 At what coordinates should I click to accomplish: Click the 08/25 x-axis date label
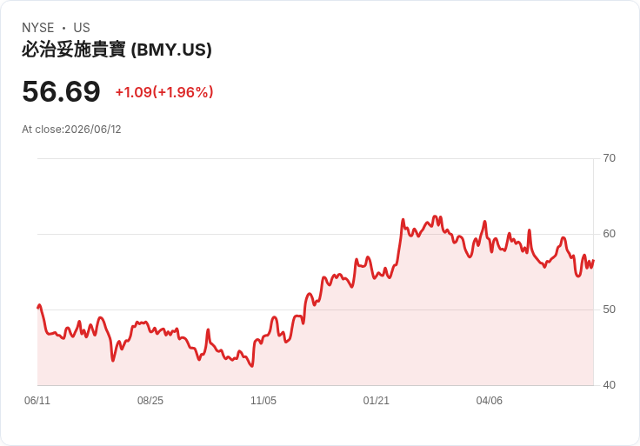pyautogui.click(x=150, y=400)
